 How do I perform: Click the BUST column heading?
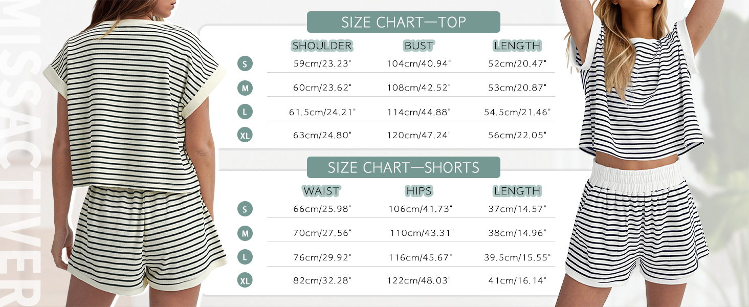click(418, 46)
